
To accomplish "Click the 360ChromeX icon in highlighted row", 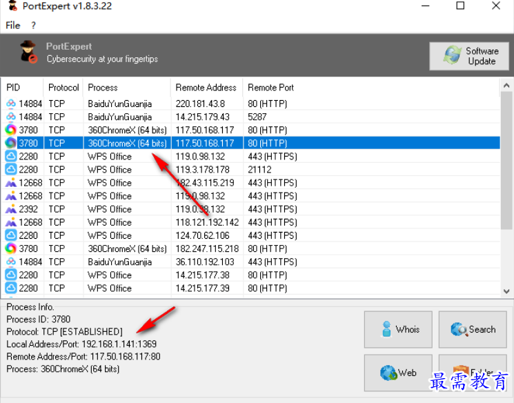I will tap(11, 143).
